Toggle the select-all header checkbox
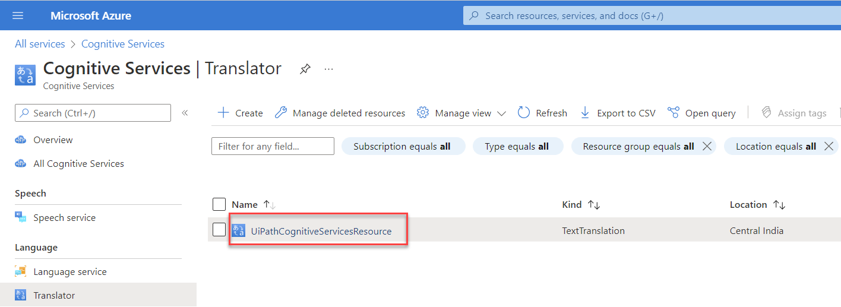The width and height of the screenshot is (841, 307). click(219, 204)
